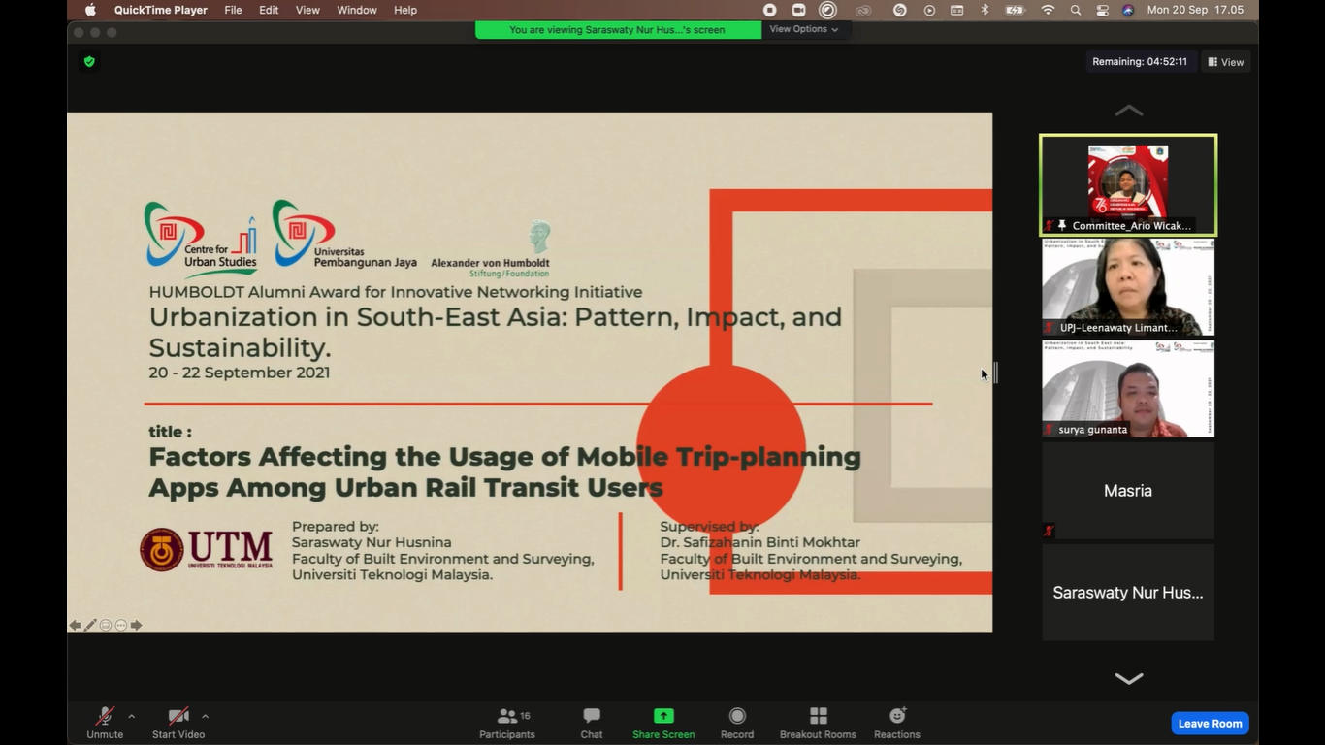Click the pin icon on Committee_Ario tile
Image resolution: width=1325 pixels, height=745 pixels.
tap(1062, 226)
